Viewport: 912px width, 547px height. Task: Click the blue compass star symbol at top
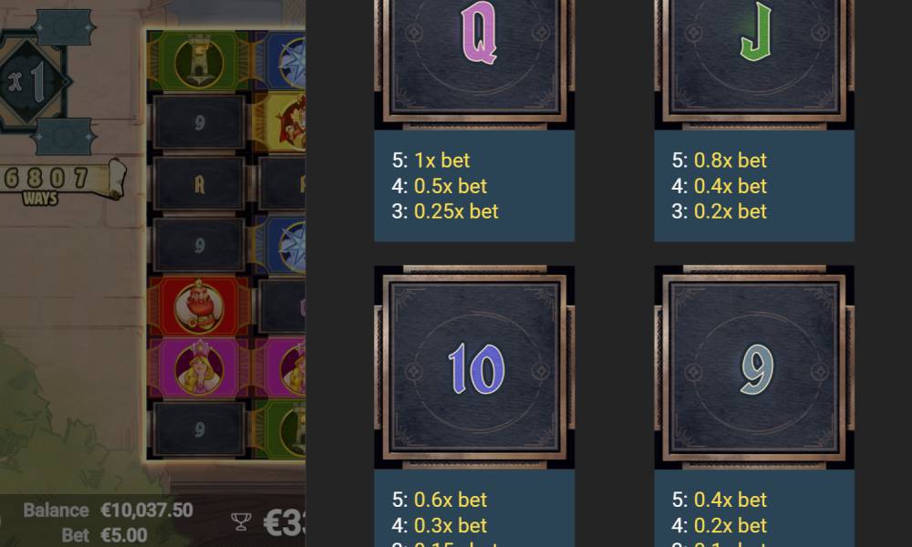pos(280,62)
